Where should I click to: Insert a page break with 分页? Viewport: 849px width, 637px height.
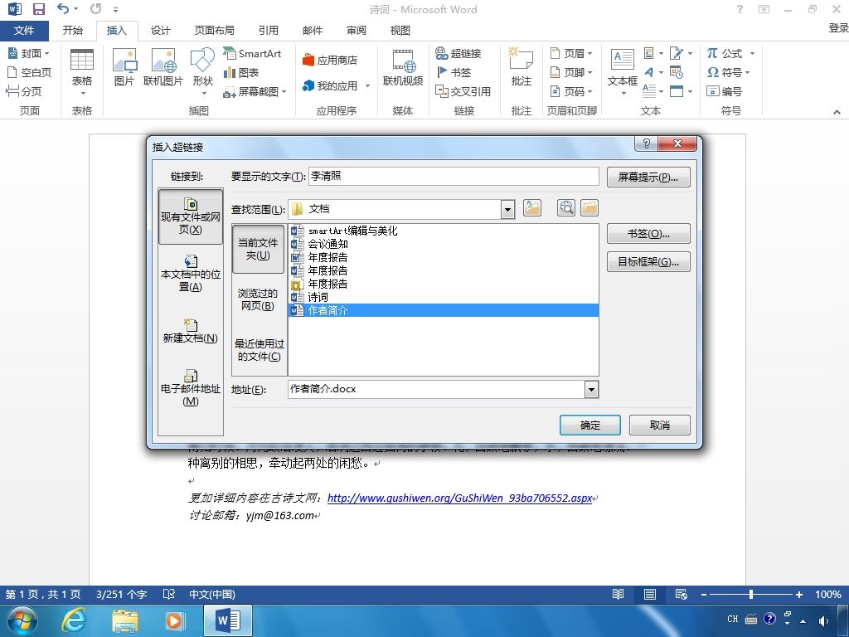coord(24,91)
